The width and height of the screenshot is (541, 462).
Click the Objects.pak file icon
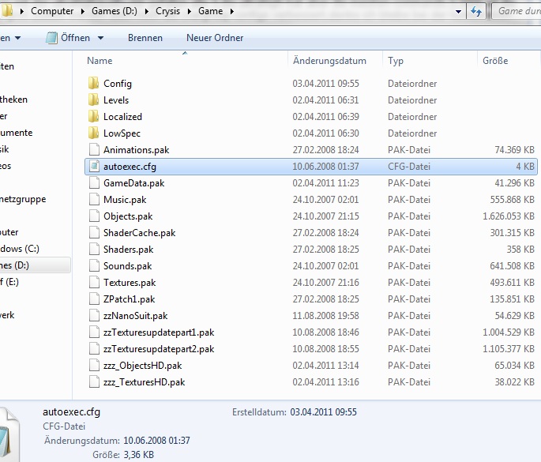click(x=94, y=216)
